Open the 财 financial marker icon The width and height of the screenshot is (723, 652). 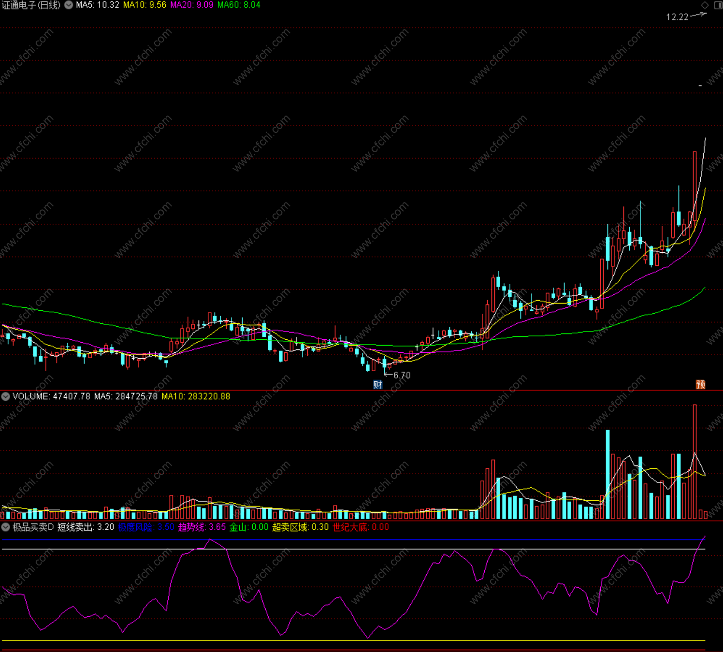tap(378, 385)
